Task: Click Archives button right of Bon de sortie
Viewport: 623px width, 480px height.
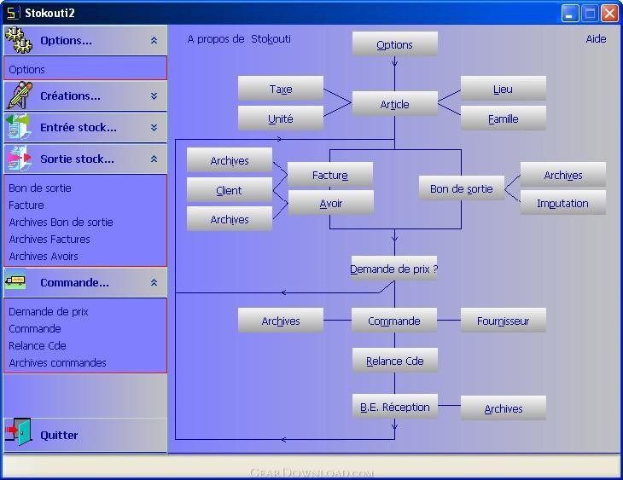Action: (x=563, y=175)
